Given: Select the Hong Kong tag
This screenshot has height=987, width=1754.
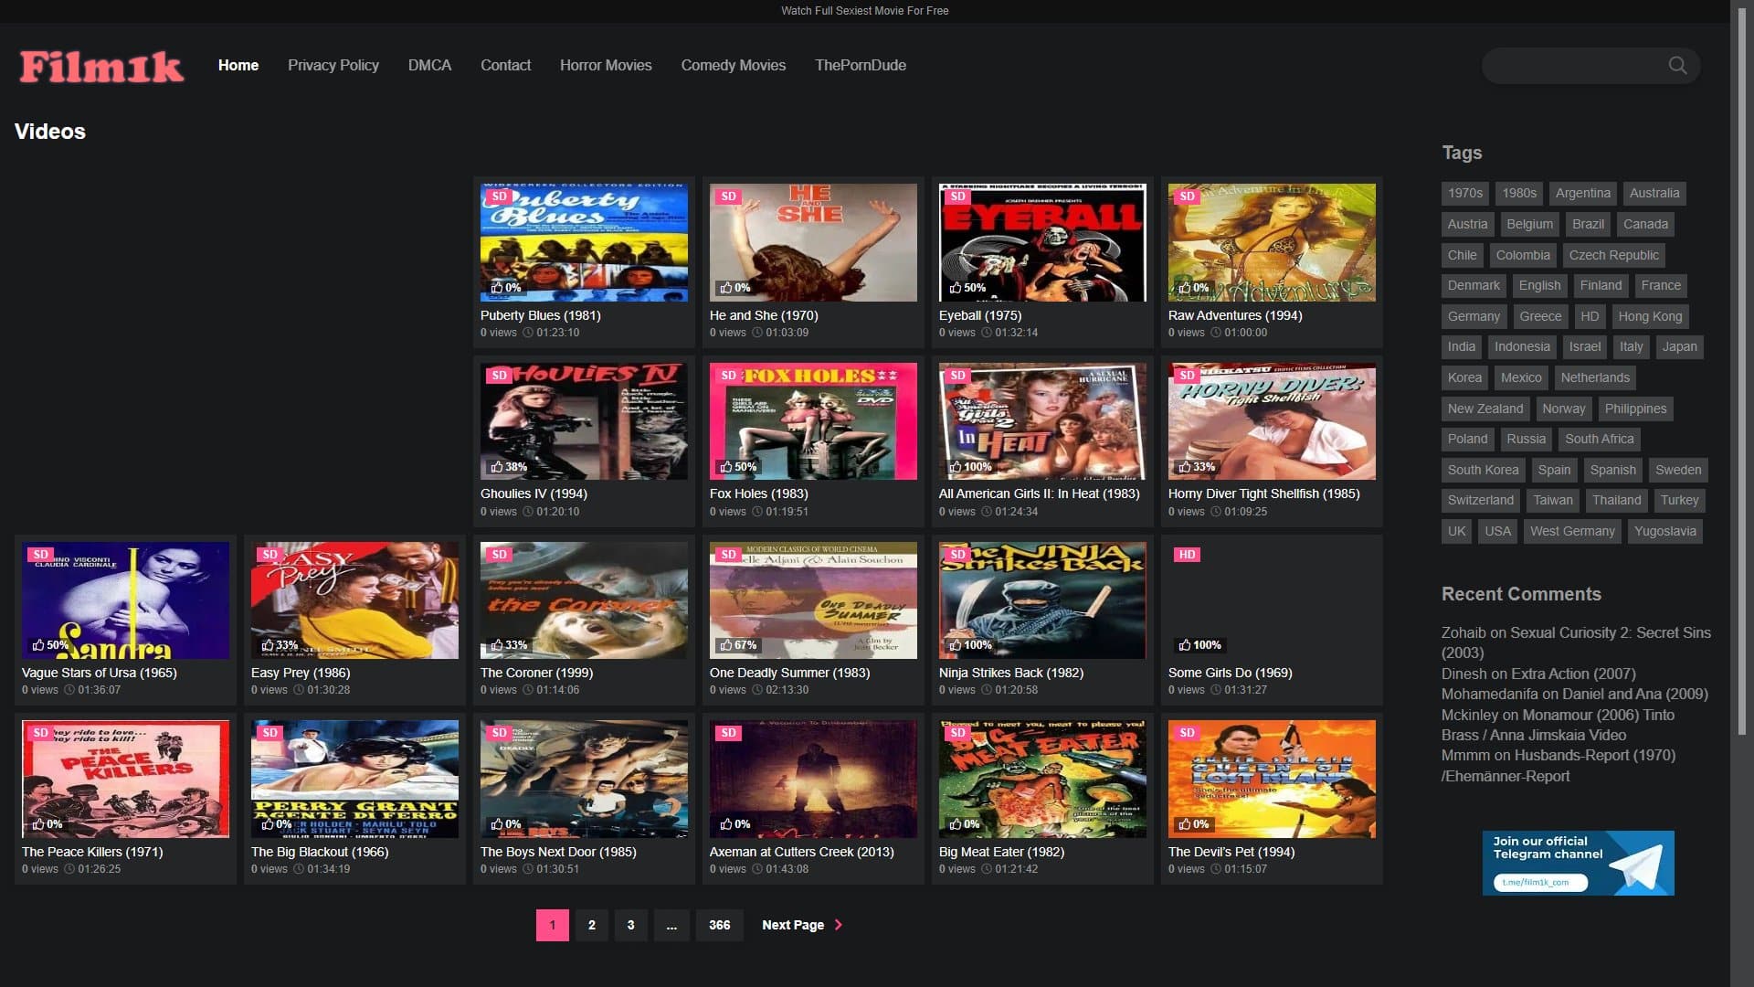Looking at the screenshot, I should pyautogui.click(x=1650, y=316).
